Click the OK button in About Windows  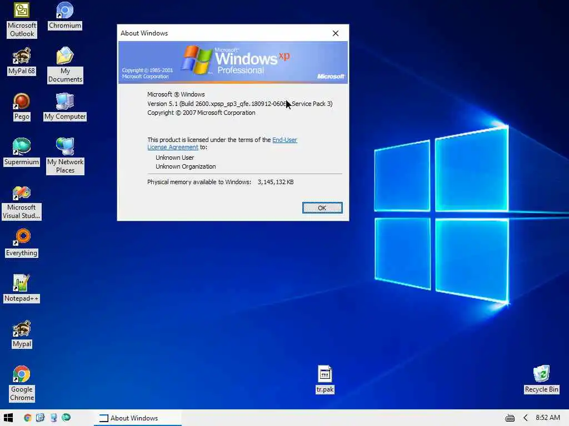click(322, 208)
